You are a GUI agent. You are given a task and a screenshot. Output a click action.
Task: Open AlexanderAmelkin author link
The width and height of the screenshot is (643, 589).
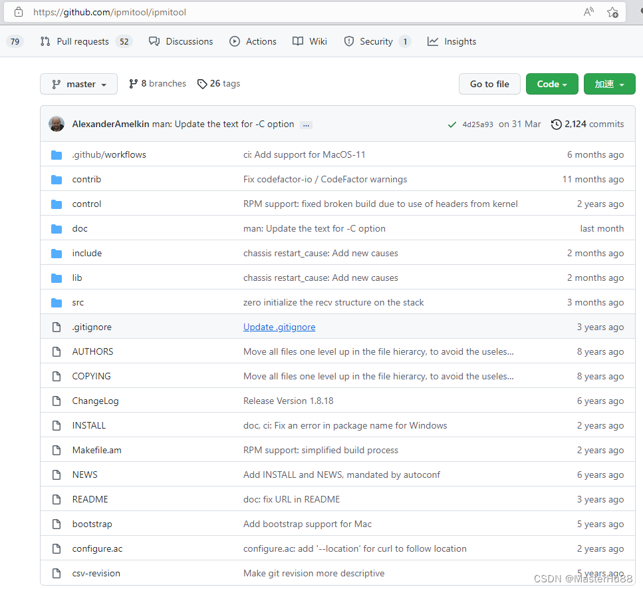pyautogui.click(x=111, y=124)
